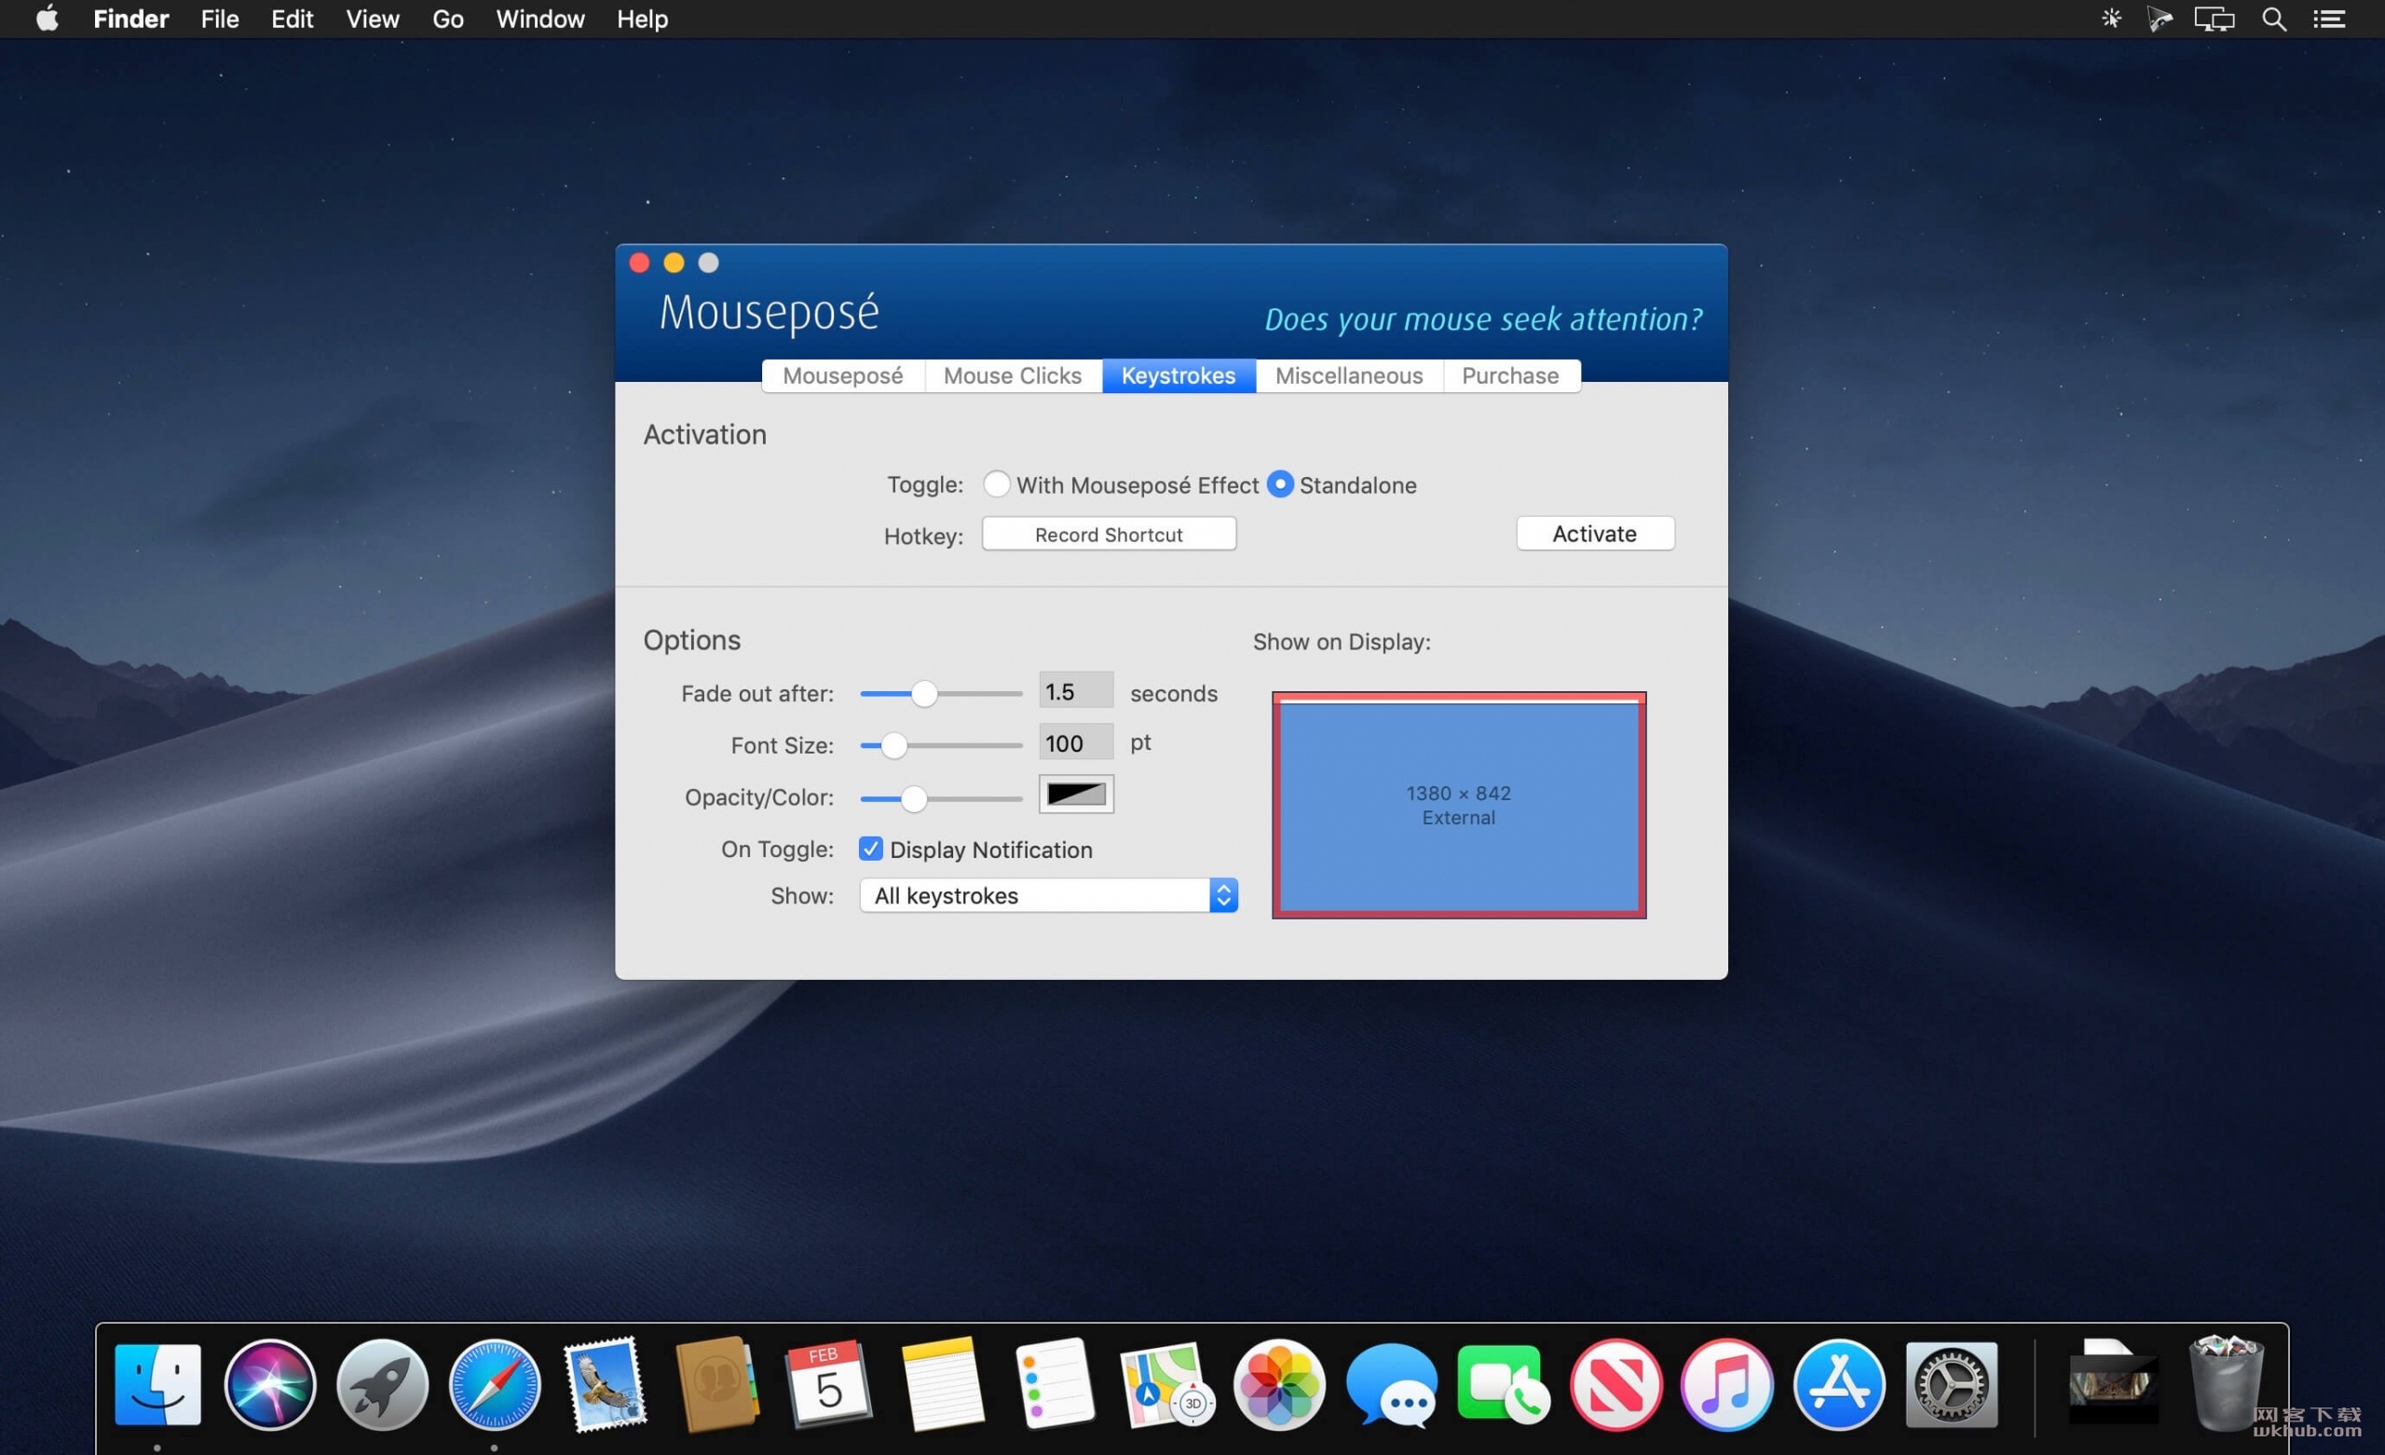Image resolution: width=2385 pixels, height=1455 pixels.
Task: Click the Fade out seconds field
Action: [1075, 691]
